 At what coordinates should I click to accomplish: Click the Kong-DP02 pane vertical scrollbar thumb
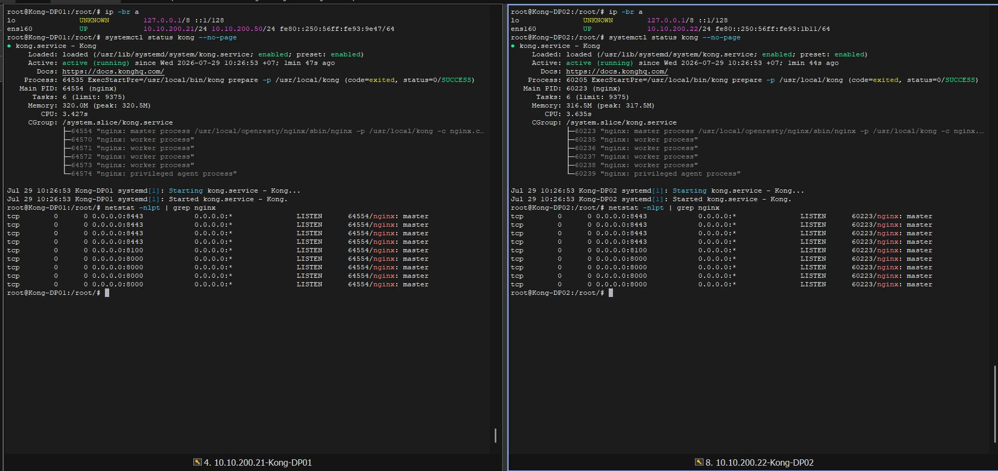[995, 404]
